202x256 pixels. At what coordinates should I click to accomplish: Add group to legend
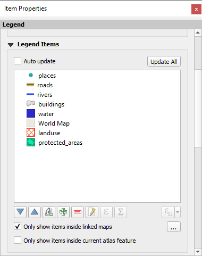[x=49, y=212]
